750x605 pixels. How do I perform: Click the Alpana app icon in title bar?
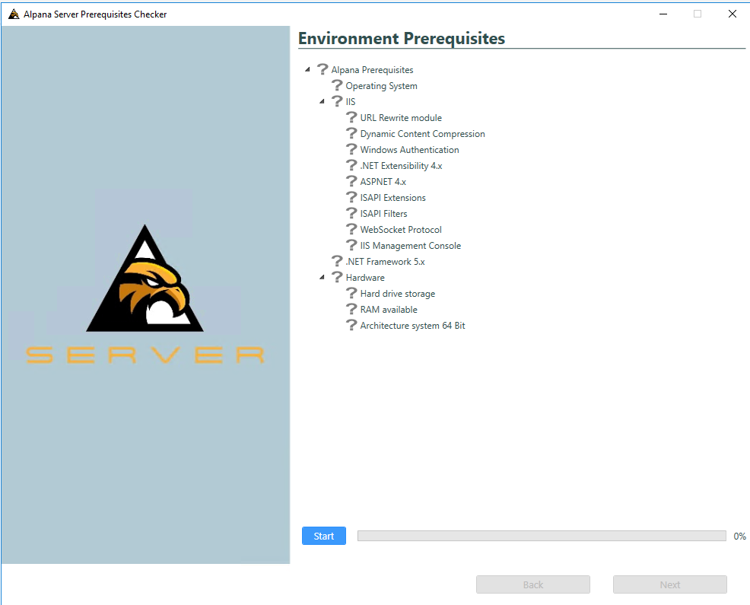pos(14,14)
